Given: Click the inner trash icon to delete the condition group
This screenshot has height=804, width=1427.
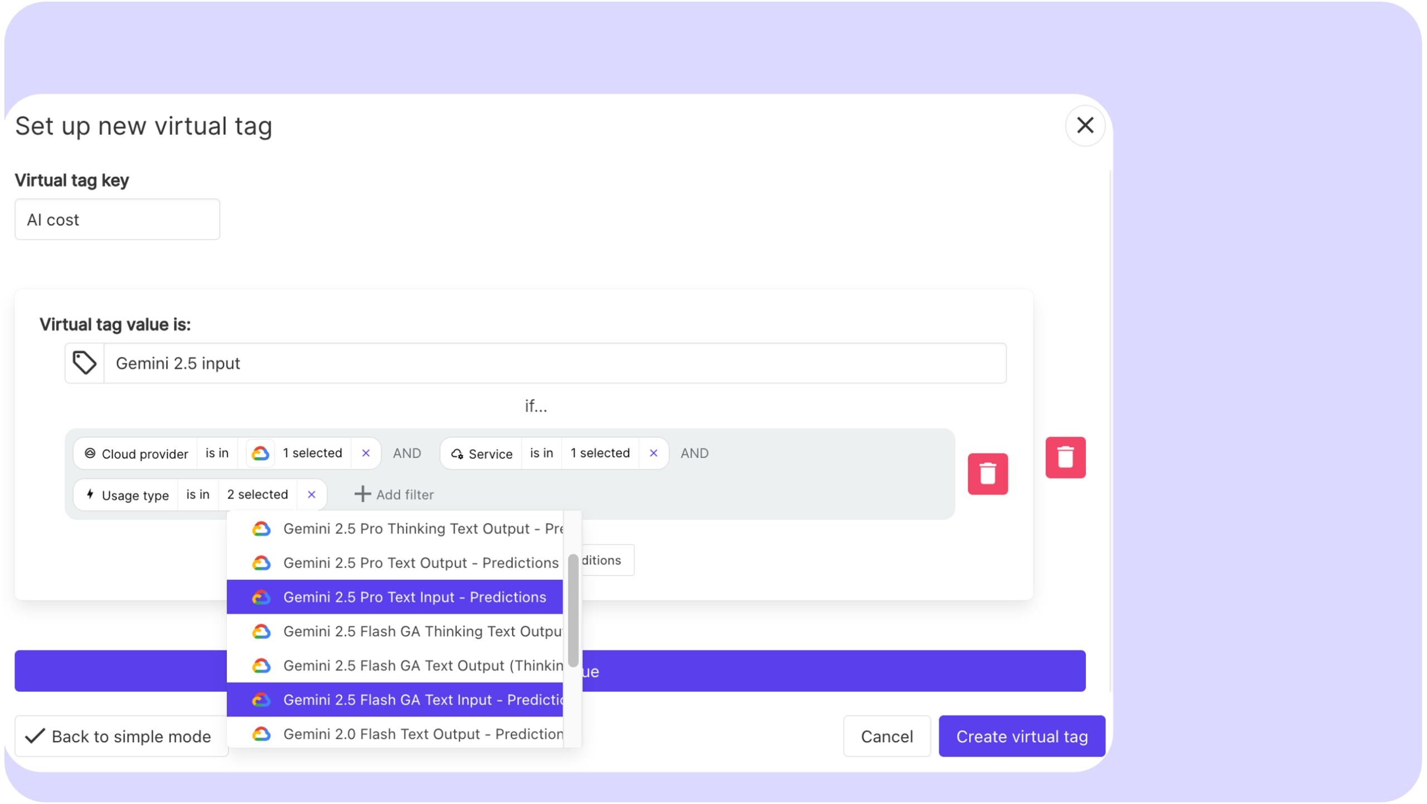Looking at the screenshot, I should [989, 474].
